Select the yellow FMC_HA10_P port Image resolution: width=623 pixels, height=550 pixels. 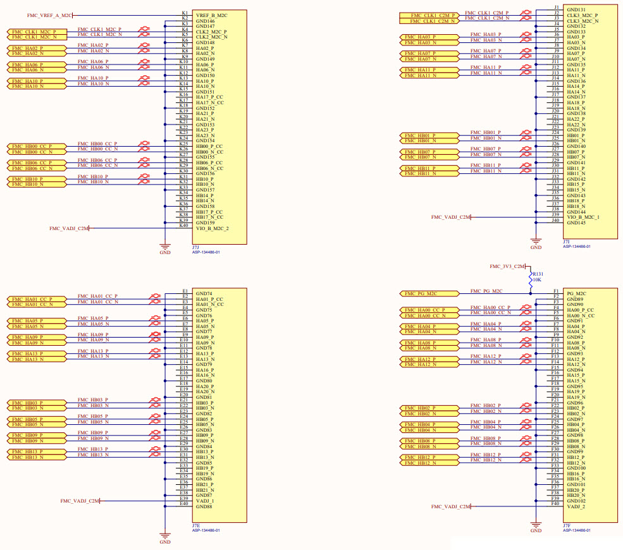tap(34, 81)
